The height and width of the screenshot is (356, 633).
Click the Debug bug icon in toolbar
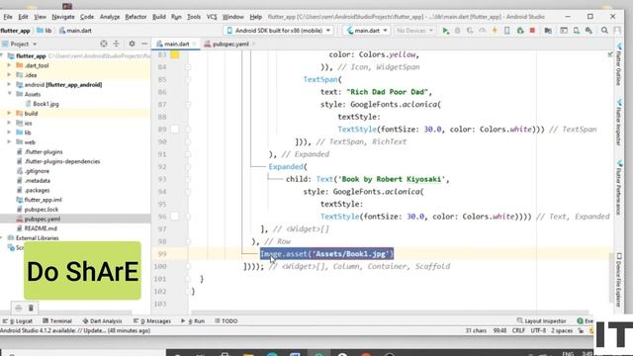point(457,31)
